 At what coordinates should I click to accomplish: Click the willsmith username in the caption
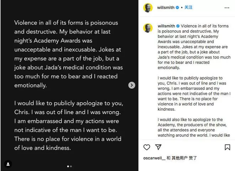coord(166,26)
